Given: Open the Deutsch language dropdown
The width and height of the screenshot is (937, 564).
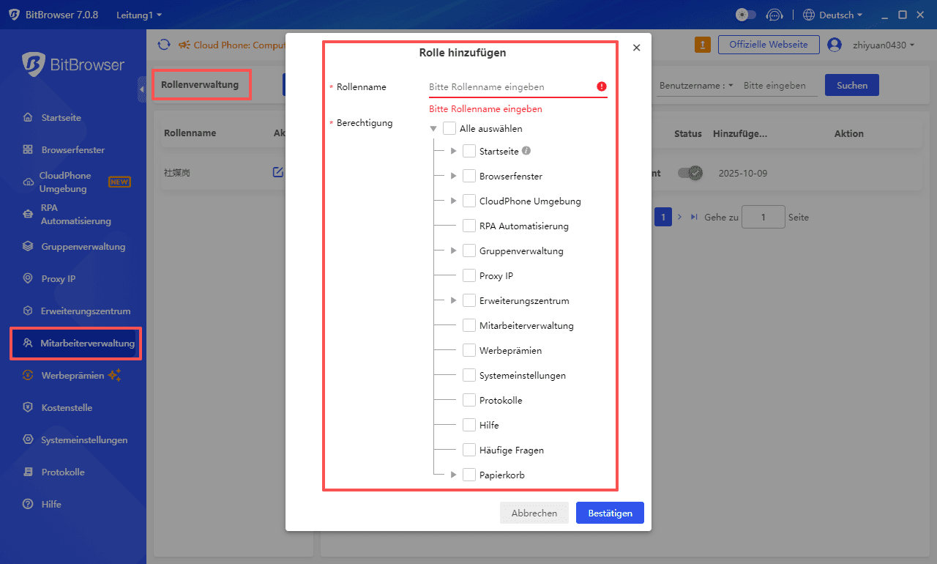Looking at the screenshot, I should [x=832, y=14].
